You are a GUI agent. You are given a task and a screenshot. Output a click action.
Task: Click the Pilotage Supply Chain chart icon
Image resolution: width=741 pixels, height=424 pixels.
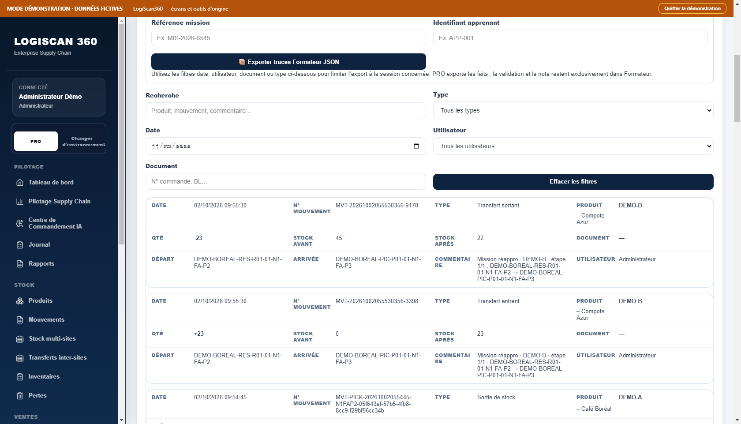[x=20, y=202]
